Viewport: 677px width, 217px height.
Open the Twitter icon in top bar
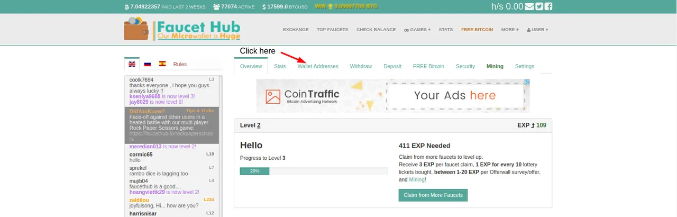point(539,7)
